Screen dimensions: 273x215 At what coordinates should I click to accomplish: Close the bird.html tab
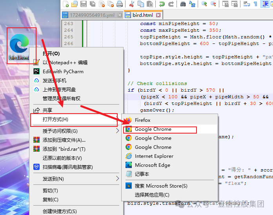coord(158,15)
